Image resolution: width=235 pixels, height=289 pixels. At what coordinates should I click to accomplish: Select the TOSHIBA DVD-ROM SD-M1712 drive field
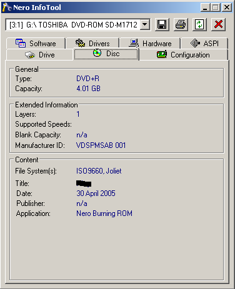pyautogui.click(x=77, y=24)
